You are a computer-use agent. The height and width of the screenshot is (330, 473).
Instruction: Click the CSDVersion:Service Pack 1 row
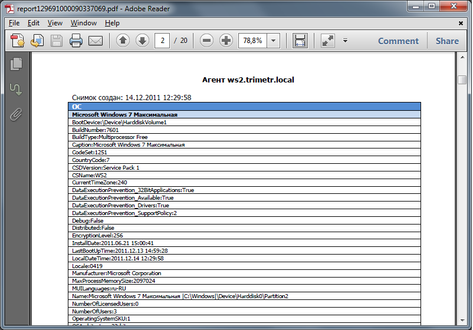point(244,167)
